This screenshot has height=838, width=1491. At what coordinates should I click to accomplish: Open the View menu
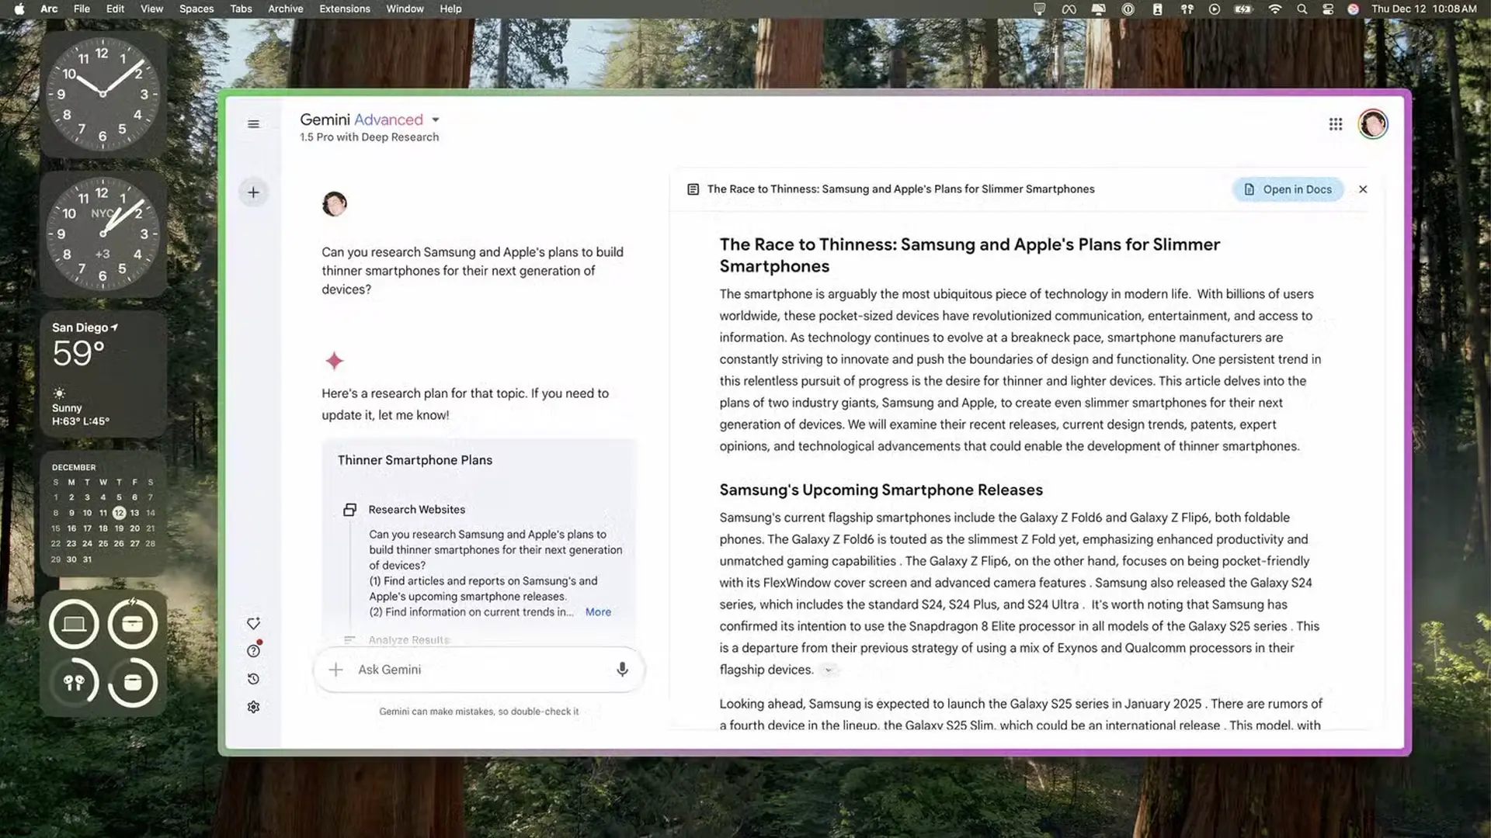[x=151, y=9]
